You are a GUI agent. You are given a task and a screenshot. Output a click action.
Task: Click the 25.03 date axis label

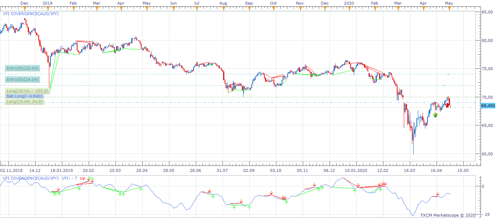click(115, 170)
